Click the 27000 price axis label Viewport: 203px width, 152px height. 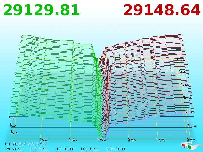tap(44, 140)
